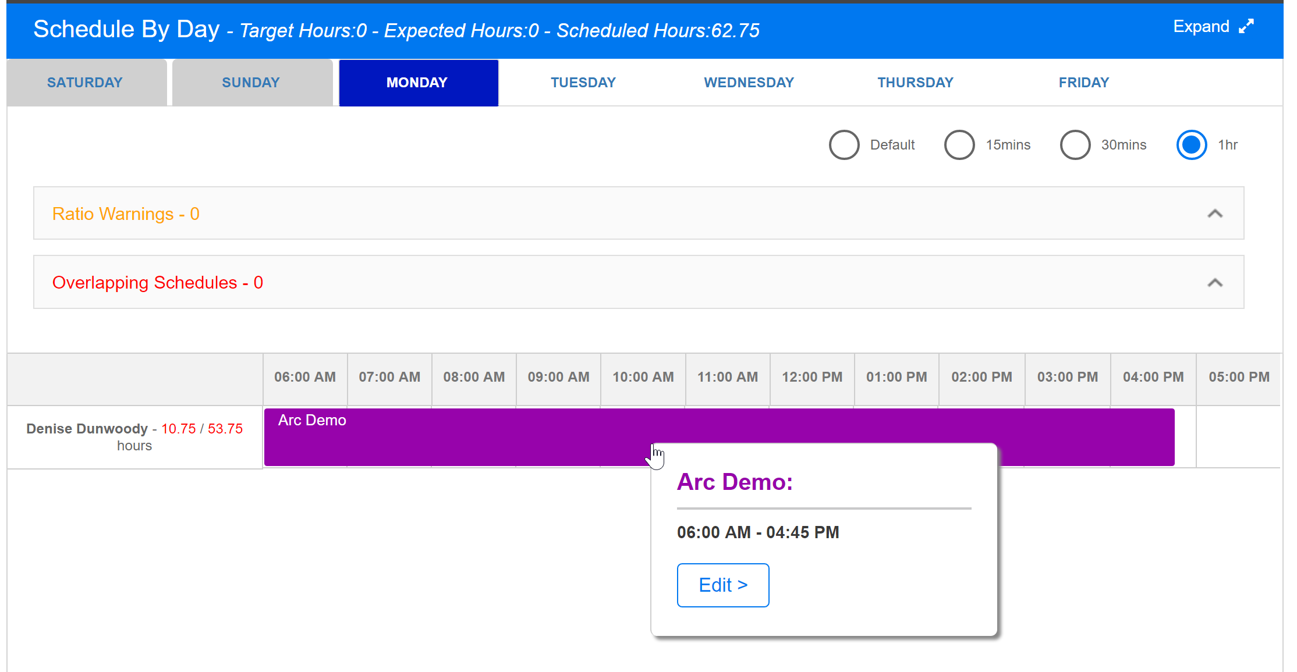Click the Overlapping Schedules - 0 header
Viewport: 1297px width, 672px height.
pyautogui.click(x=157, y=283)
